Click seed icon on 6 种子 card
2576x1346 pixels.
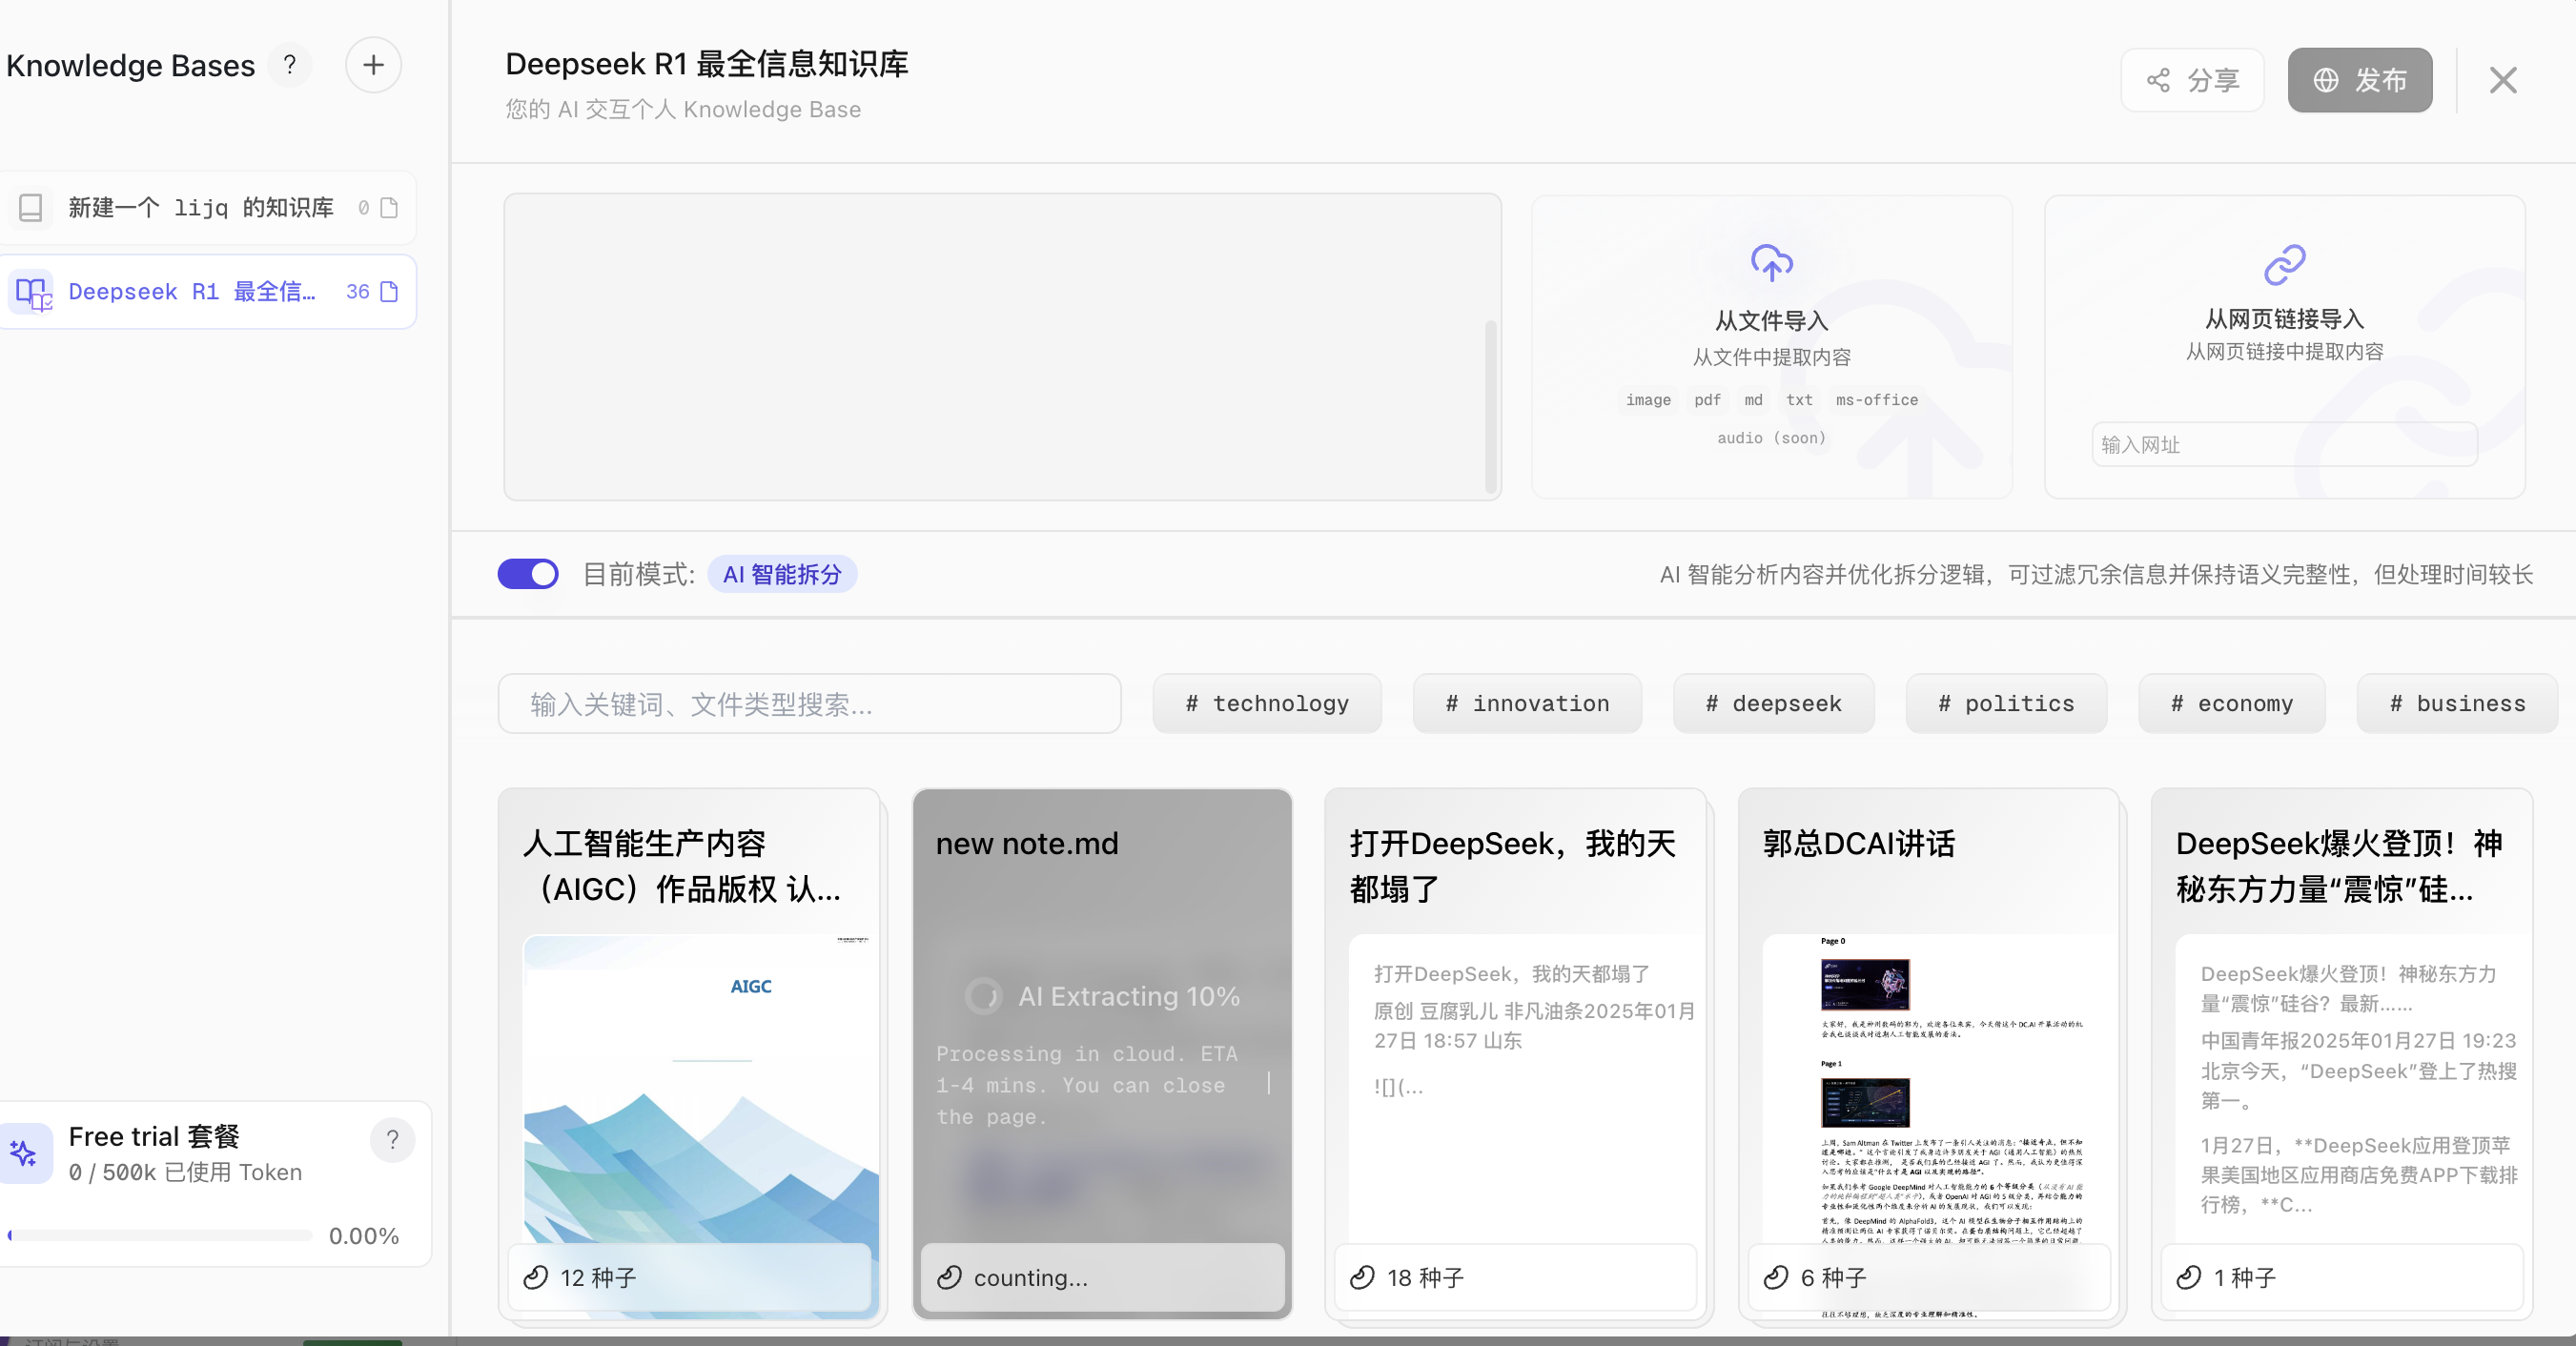click(x=1776, y=1277)
